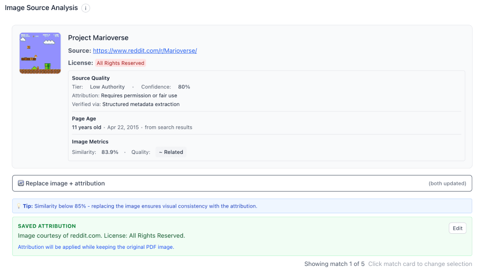Click the 80% confidence value
This screenshot has height=276, width=484.
184,87
